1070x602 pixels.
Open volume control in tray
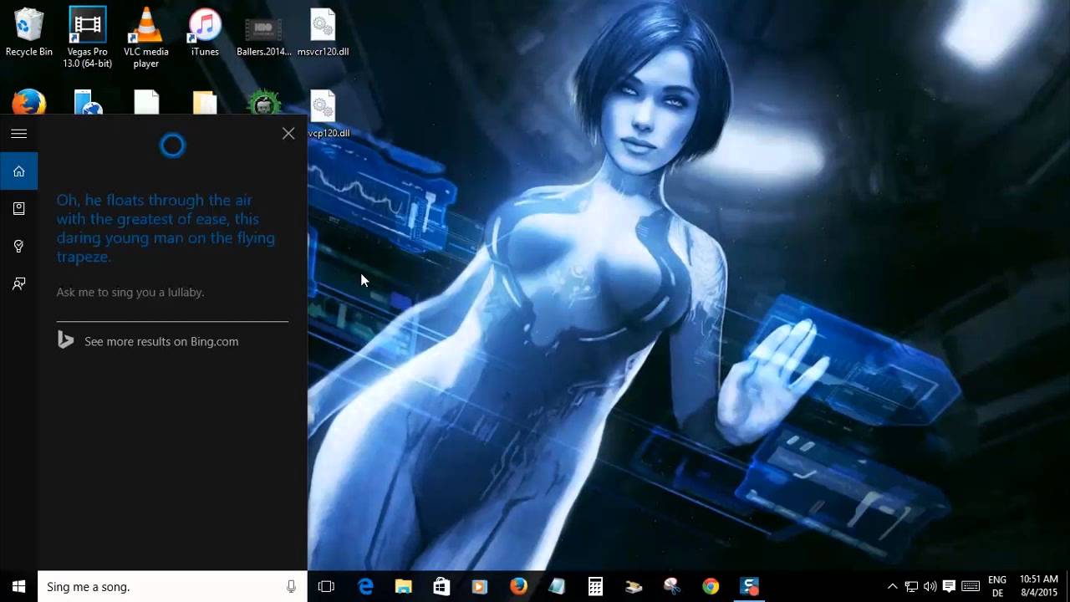click(x=930, y=586)
